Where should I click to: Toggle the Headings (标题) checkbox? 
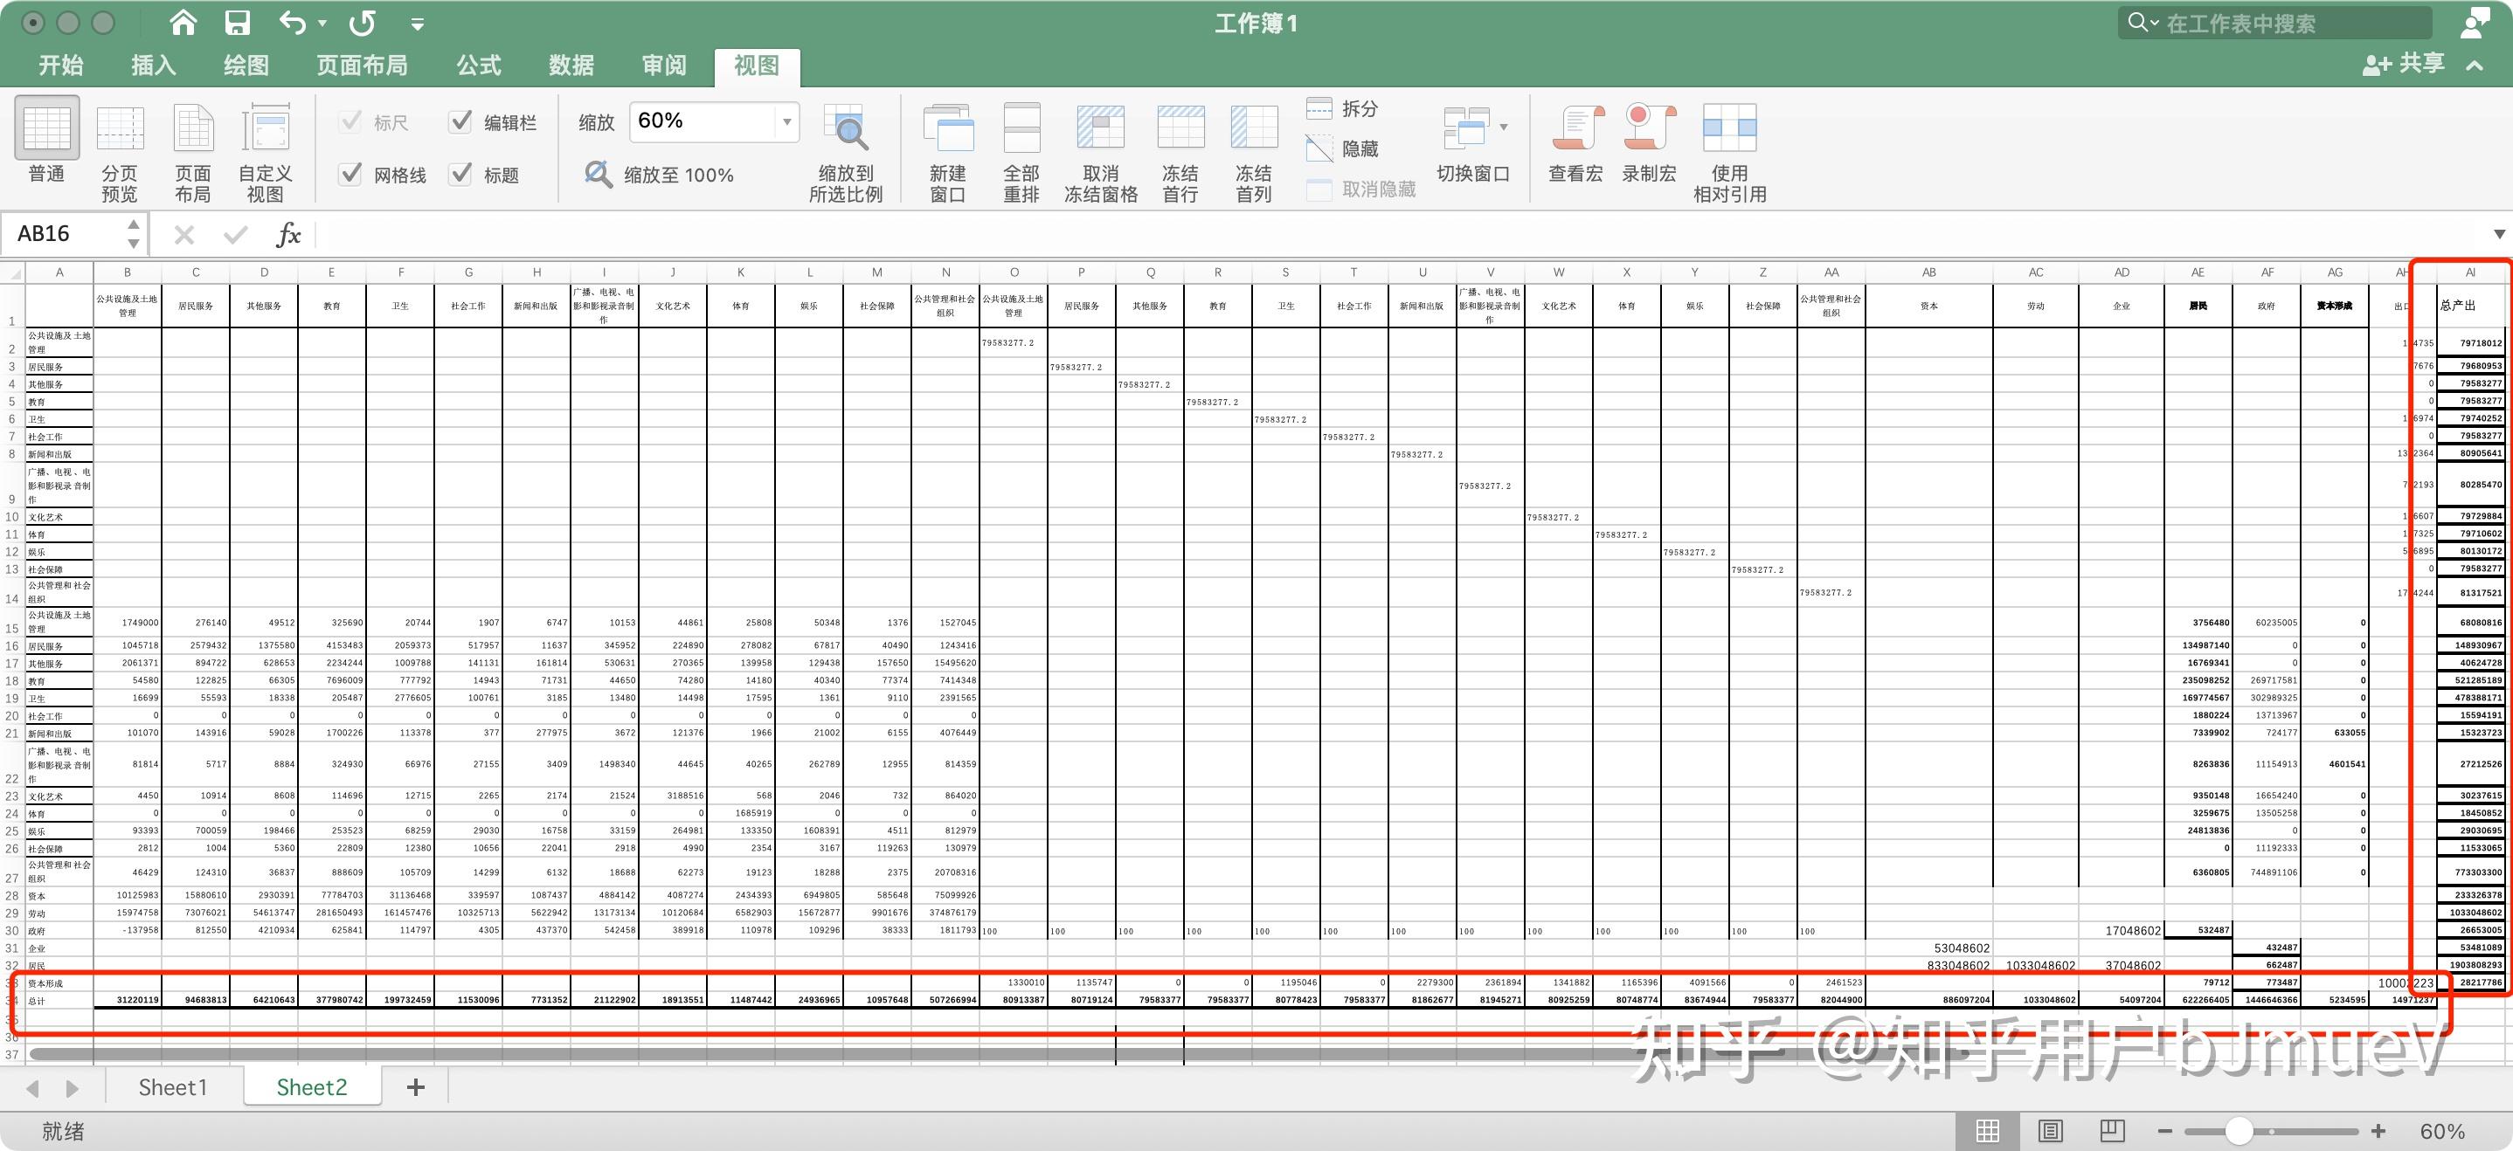(460, 175)
